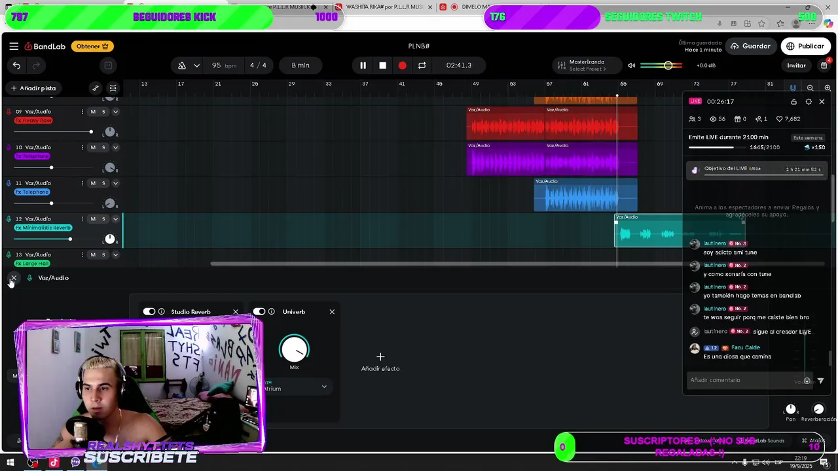This screenshot has width=838, height=471.
Task: Solo track 12 with S button
Action: tap(103, 219)
